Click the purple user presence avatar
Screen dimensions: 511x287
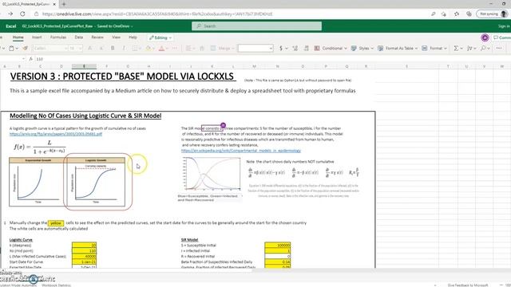(485, 37)
